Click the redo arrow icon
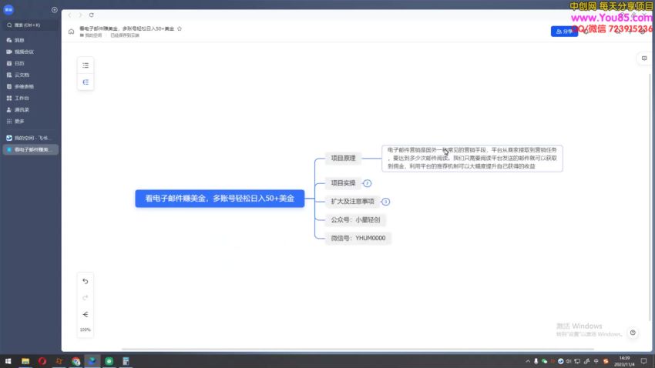The height and width of the screenshot is (368, 655). point(86,298)
